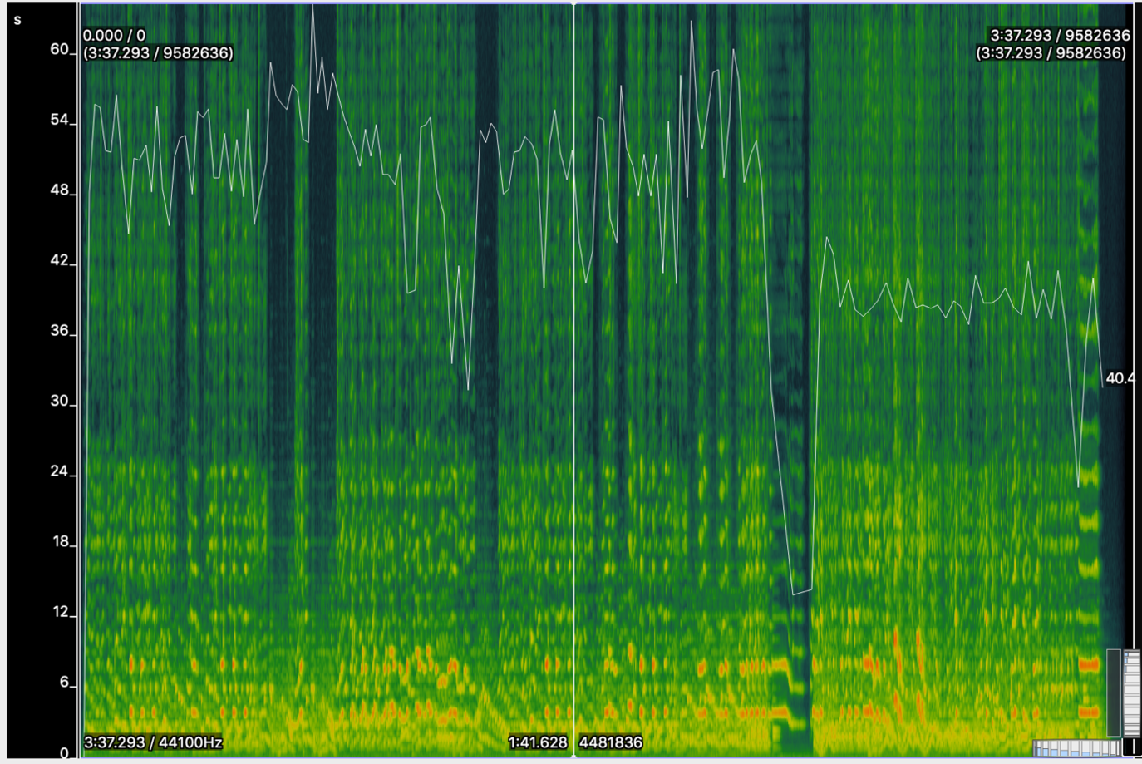The height and width of the screenshot is (764, 1142).
Task: Click the vertical zoom thumbwheel at right edge
Action: coord(1131,693)
